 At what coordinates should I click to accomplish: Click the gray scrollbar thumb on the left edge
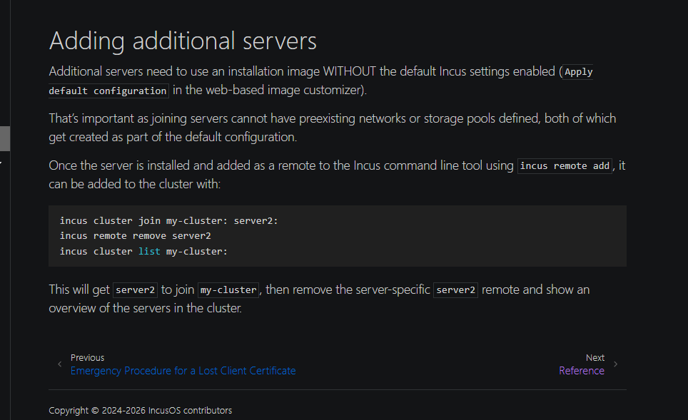click(x=4, y=138)
